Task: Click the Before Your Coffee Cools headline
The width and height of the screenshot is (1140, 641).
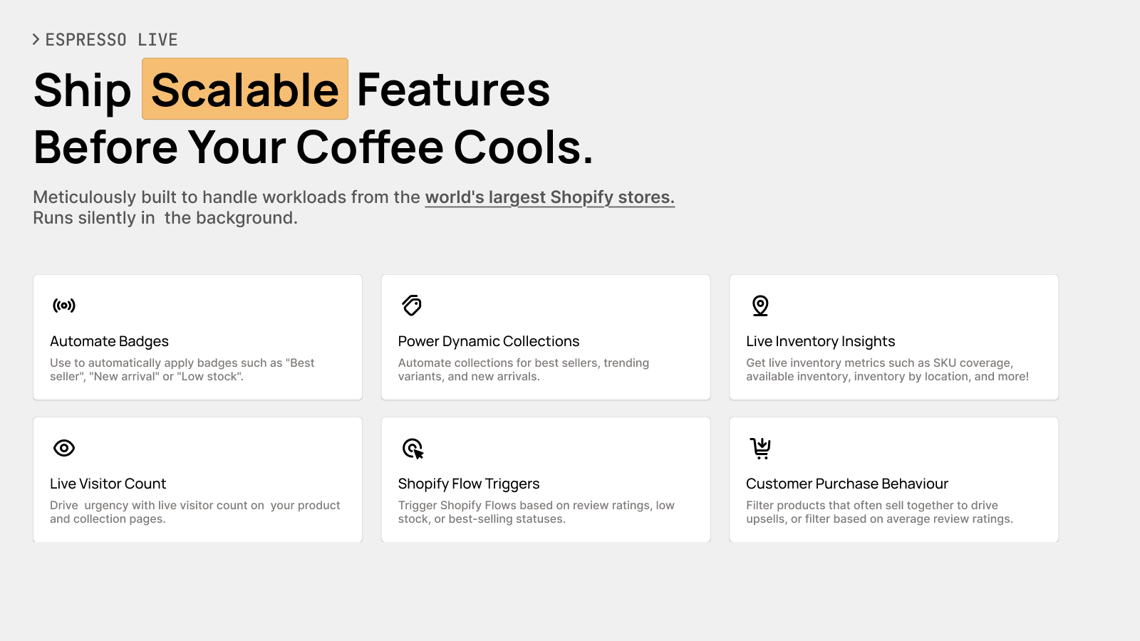Action: [x=313, y=147]
